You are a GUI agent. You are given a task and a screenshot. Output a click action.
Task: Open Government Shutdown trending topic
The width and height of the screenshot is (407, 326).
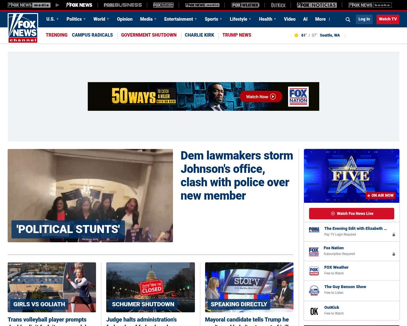149,35
